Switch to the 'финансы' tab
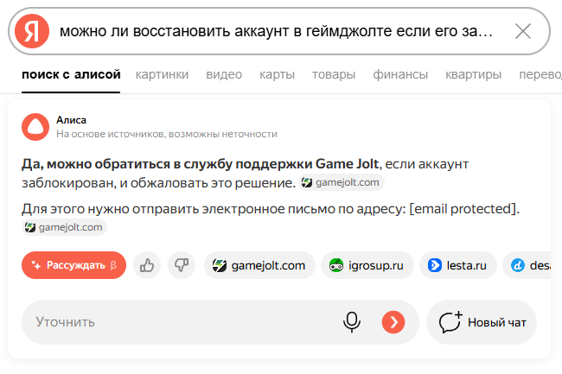The image size is (562, 374). [x=400, y=74]
